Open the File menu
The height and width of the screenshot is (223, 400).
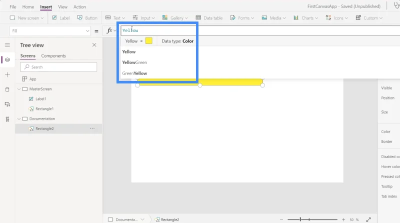click(x=13, y=7)
